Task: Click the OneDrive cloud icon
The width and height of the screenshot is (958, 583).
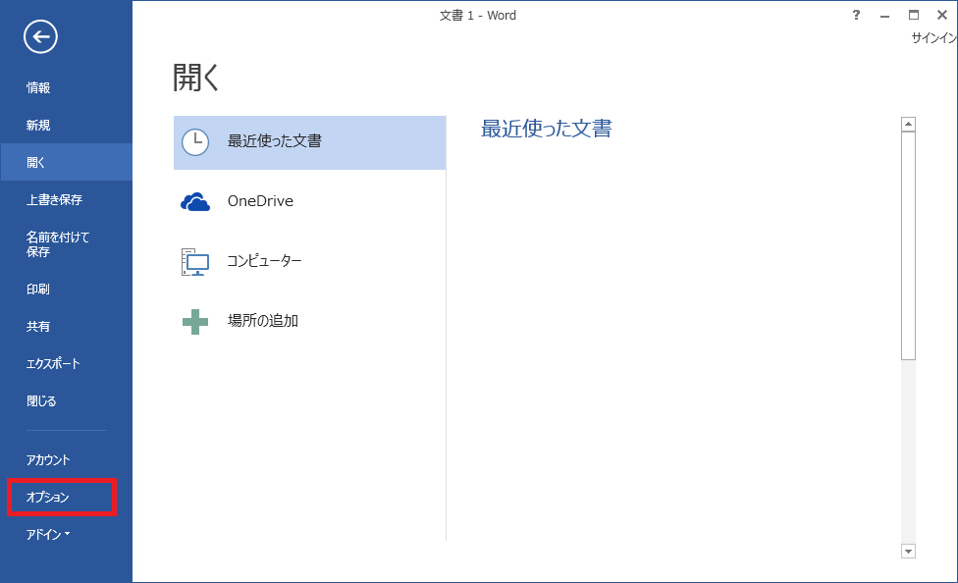Action: pyautogui.click(x=195, y=202)
